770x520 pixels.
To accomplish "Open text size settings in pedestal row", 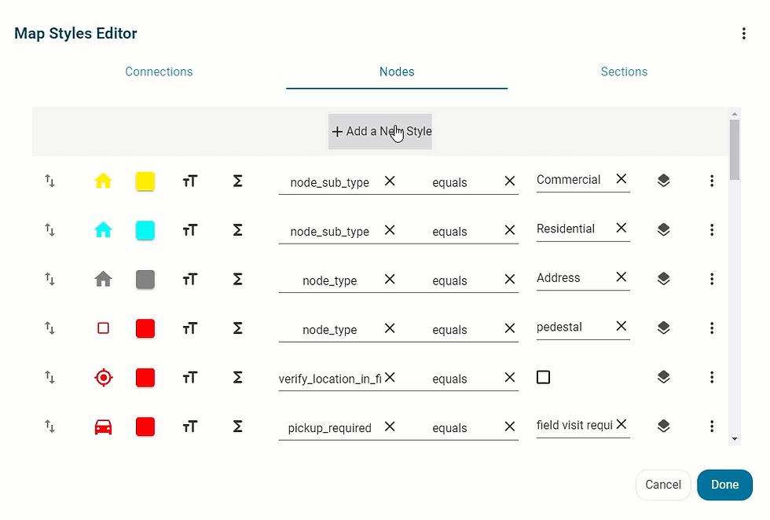I will click(190, 328).
